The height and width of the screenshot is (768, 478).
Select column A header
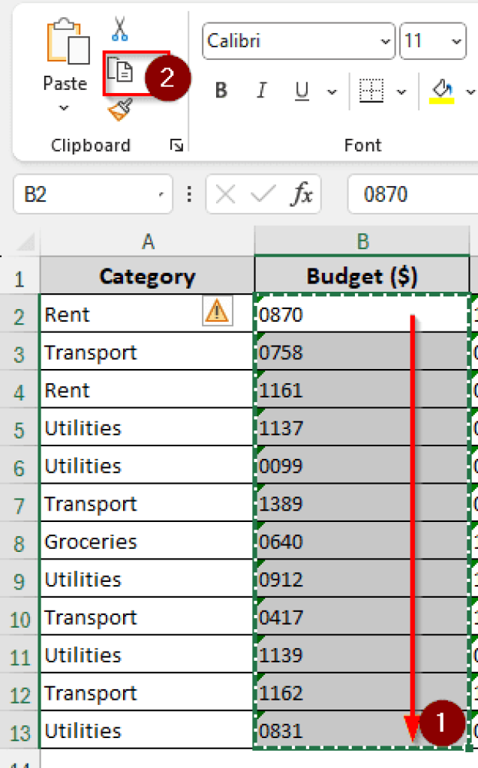pos(147,241)
